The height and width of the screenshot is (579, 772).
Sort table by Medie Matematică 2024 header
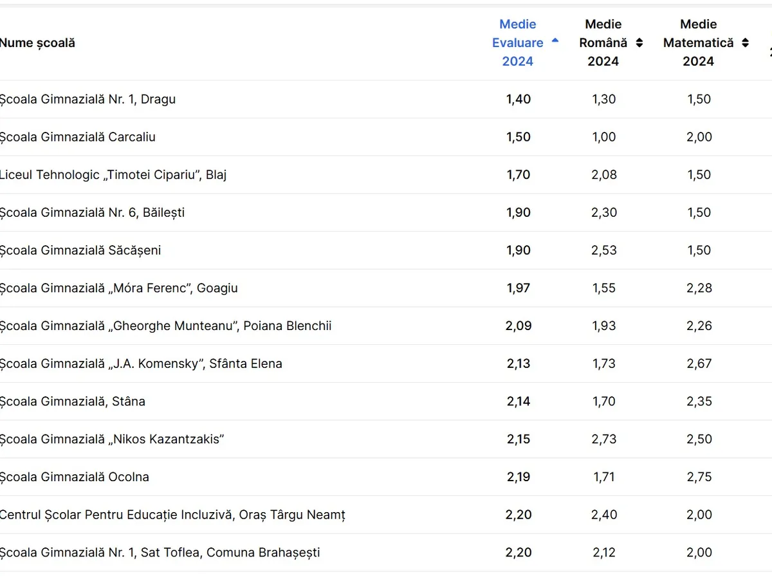coord(698,42)
